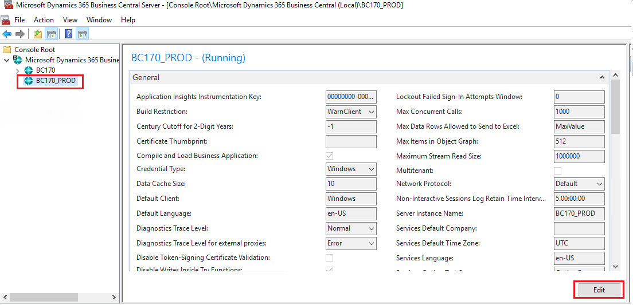Open the Build Restriction dropdown
The height and width of the screenshot is (305, 633).
tap(351, 112)
